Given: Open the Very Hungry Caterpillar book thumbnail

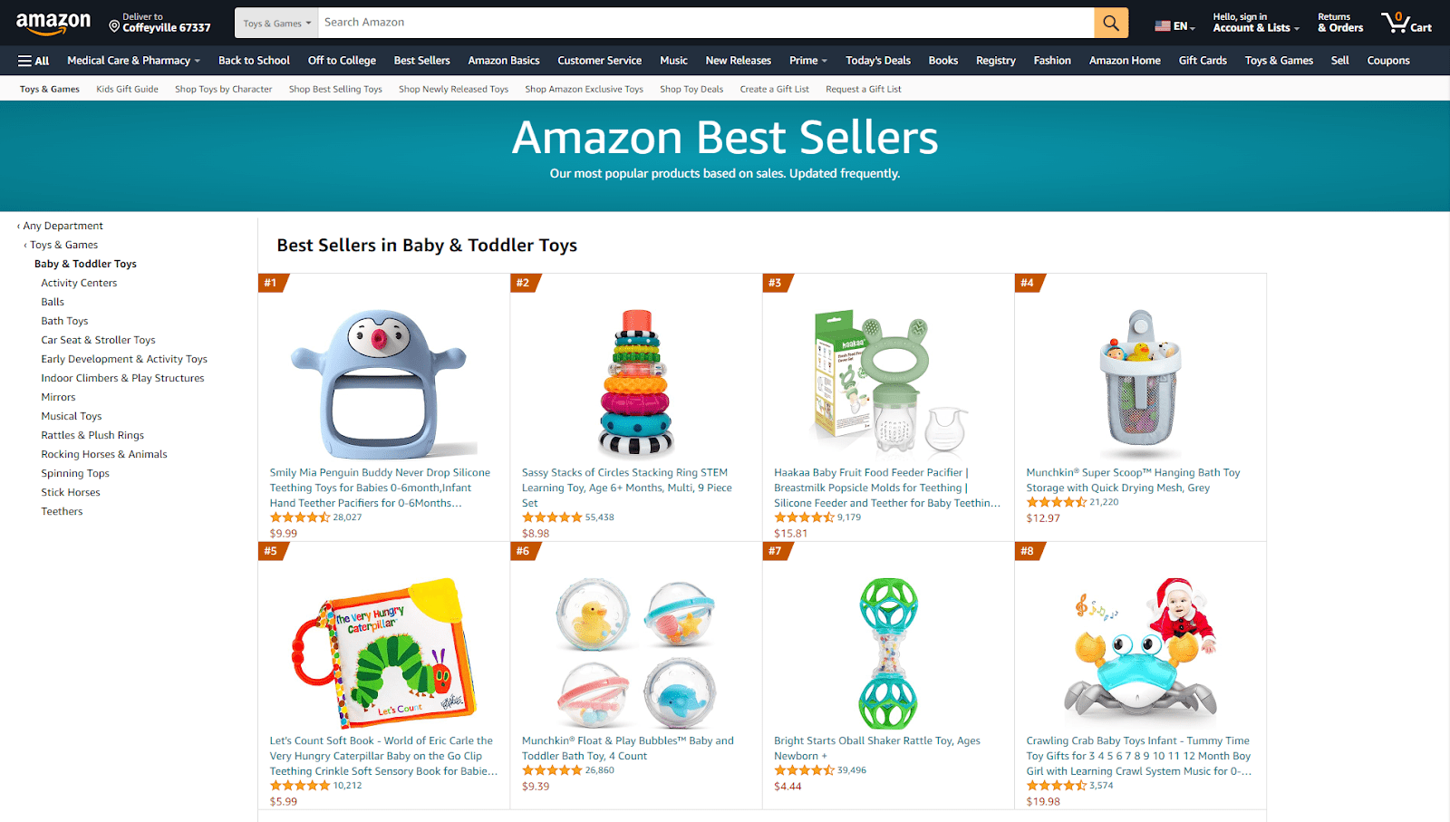Looking at the screenshot, I should point(383,653).
